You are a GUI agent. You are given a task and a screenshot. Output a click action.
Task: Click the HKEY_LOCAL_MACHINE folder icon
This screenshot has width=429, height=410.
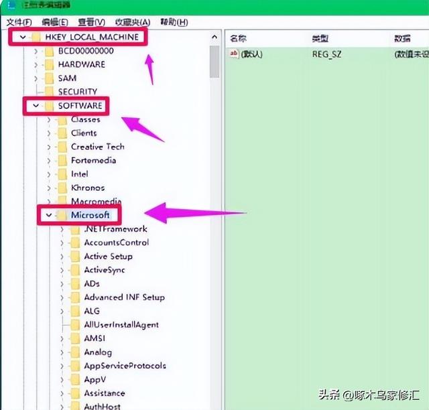coord(36,37)
